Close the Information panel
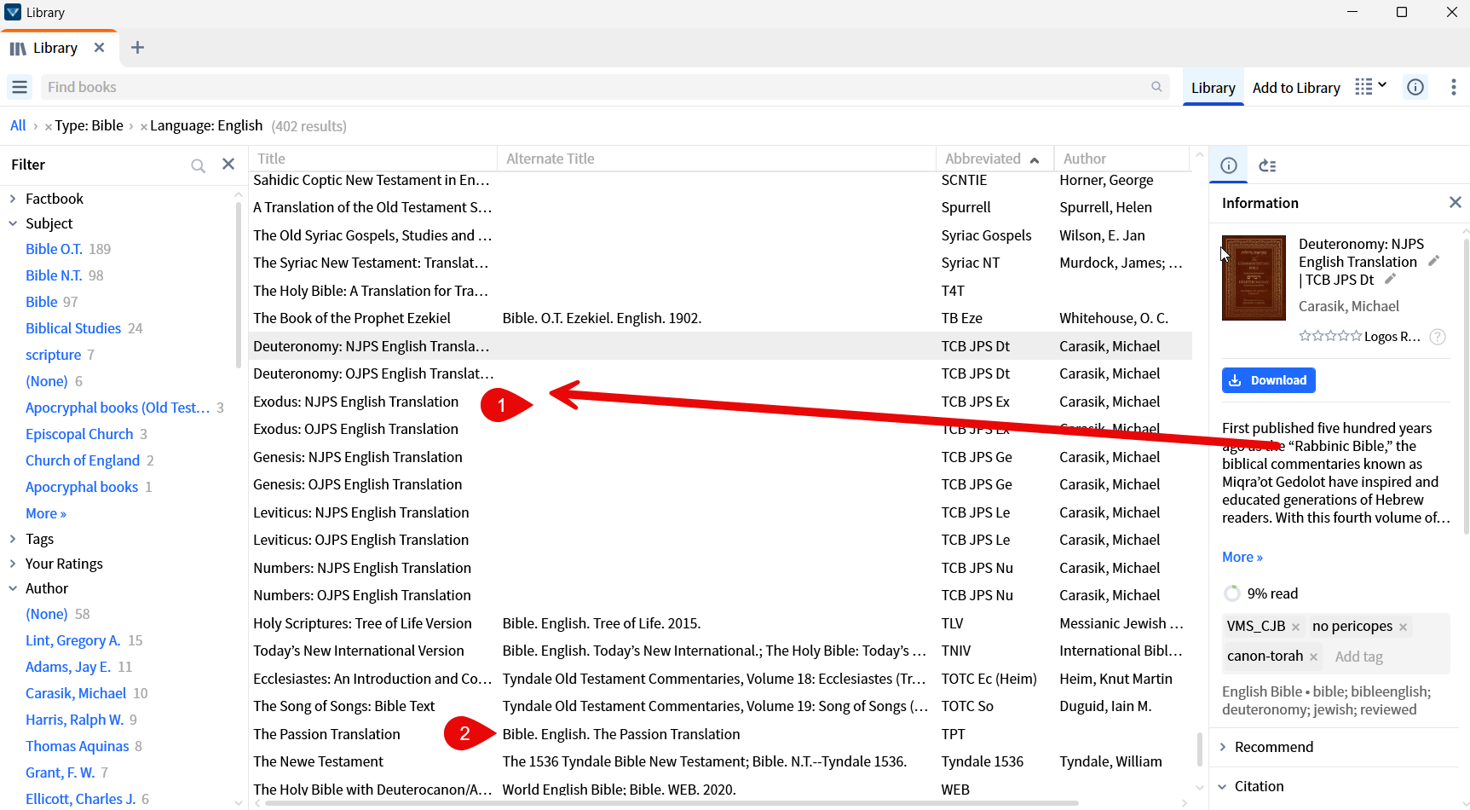1470x810 pixels. (1455, 202)
